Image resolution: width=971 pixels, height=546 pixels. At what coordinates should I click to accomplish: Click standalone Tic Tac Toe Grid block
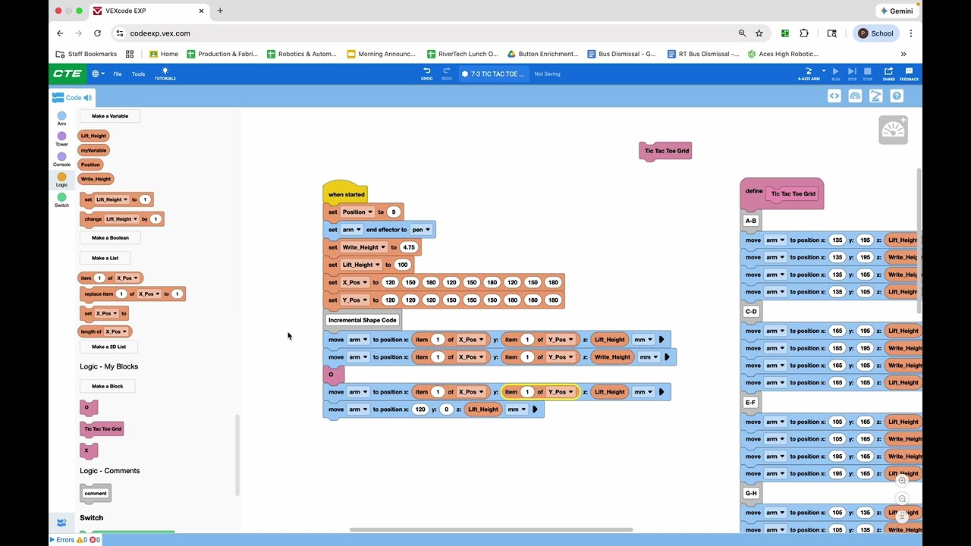(665, 151)
